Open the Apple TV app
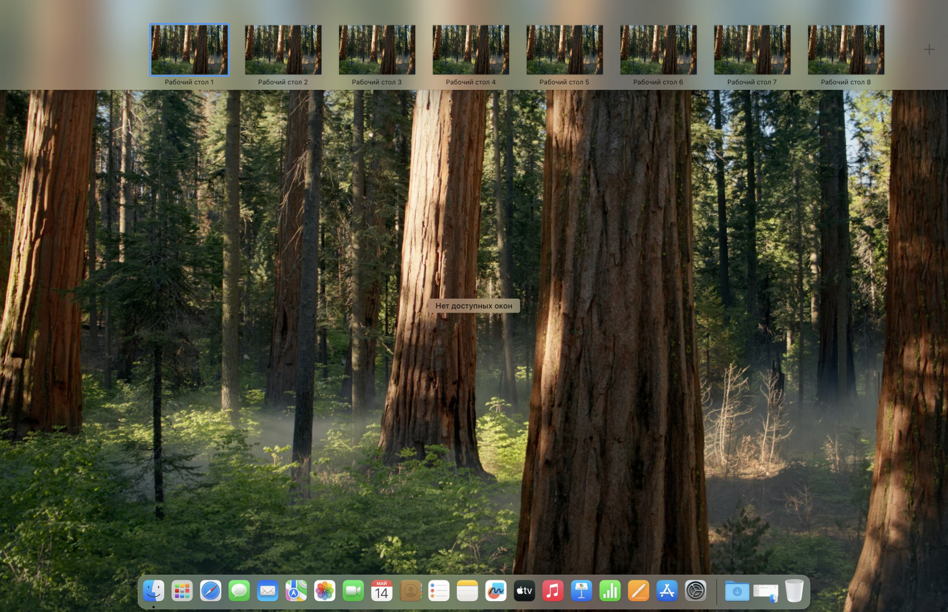The width and height of the screenshot is (948, 612). 524,591
